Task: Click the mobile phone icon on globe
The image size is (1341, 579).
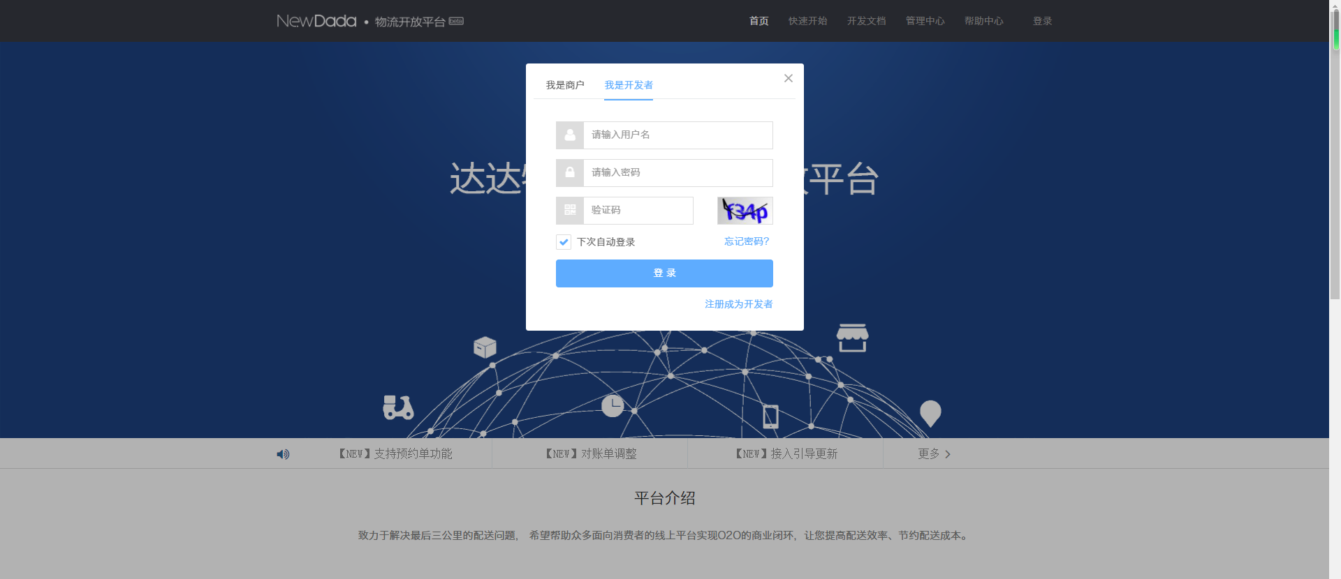Action: click(770, 416)
